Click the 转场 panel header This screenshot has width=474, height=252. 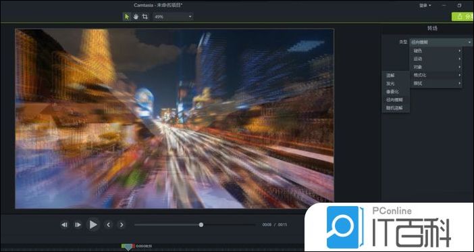(x=432, y=28)
